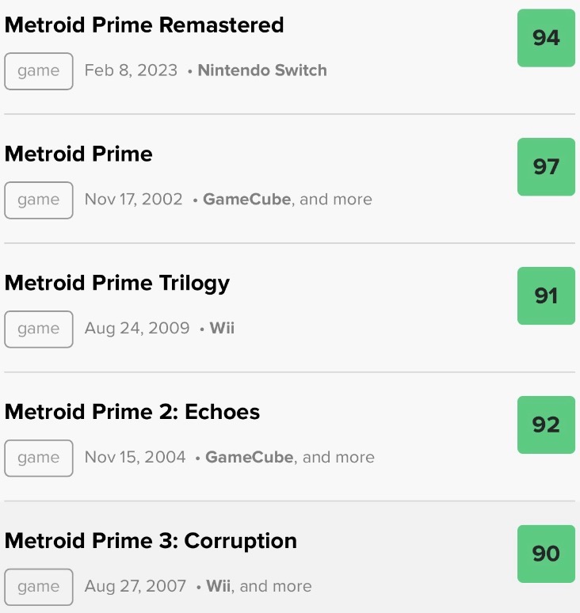The height and width of the screenshot is (613, 580).
Task: Open the Metroid Prime 2: Echoes link
Action: (132, 413)
